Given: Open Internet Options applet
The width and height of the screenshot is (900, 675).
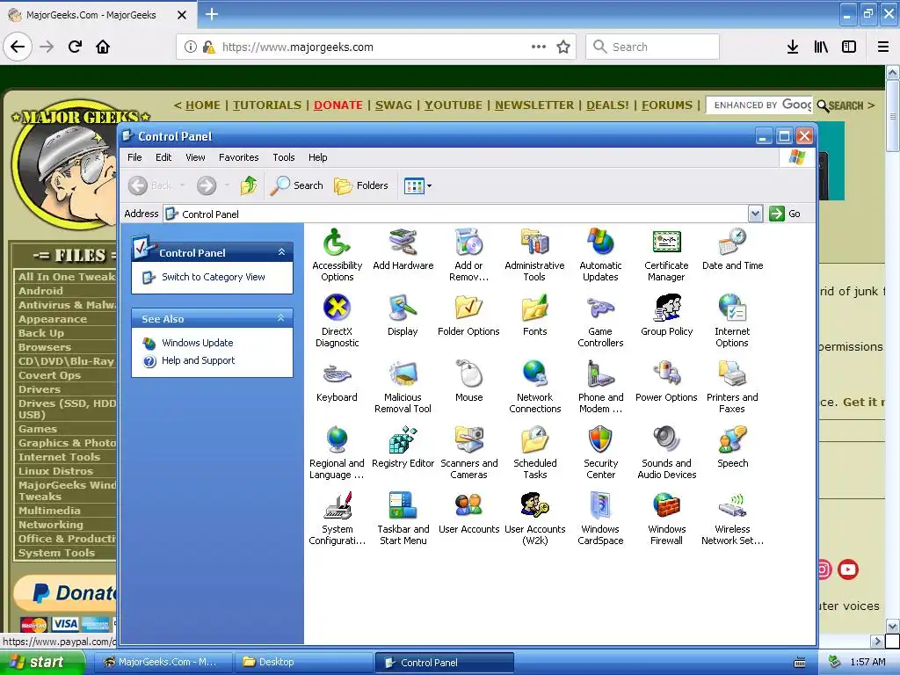Looking at the screenshot, I should coord(732,321).
